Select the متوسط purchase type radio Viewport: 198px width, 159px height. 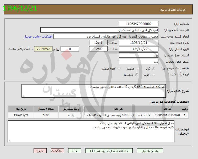click(136, 75)
